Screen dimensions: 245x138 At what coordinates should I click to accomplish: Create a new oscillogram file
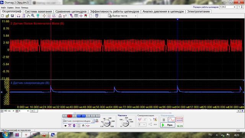click(3, 16)
